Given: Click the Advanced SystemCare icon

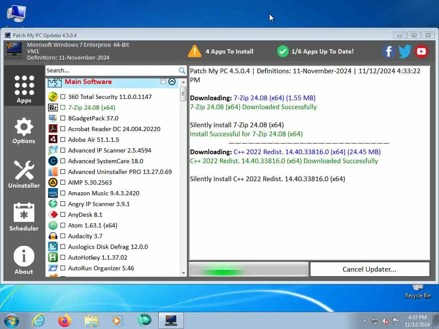Looking at the screenshot, I should coord(53,161).
